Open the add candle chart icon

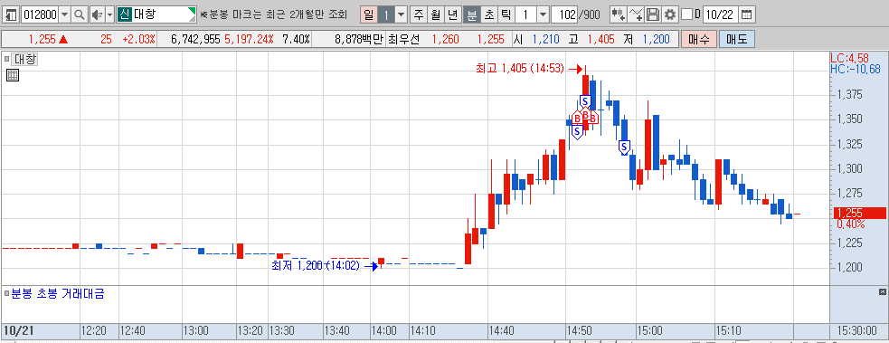pos(618,14)
